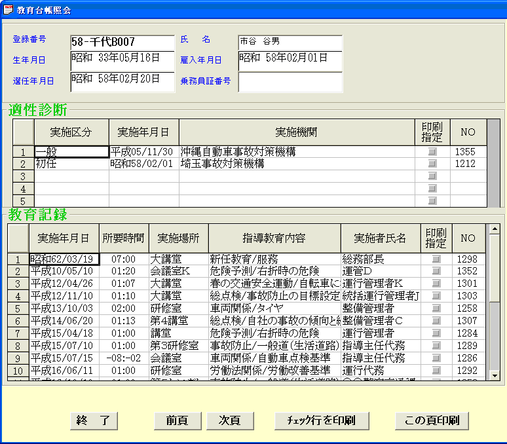Check print box for aptitude row 1
Viewport: 507px width, 444px height.
[x=432, y=152]
